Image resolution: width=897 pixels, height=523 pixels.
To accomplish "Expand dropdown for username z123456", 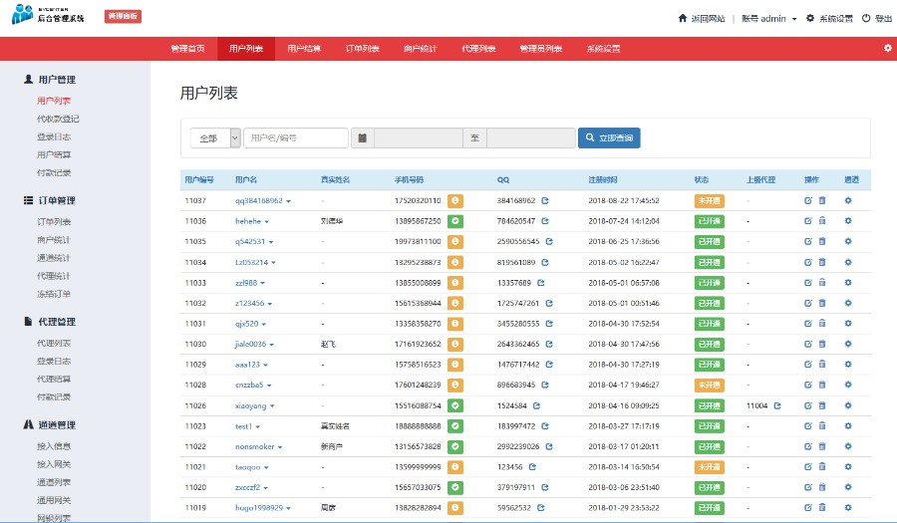I will pos(269,304).
